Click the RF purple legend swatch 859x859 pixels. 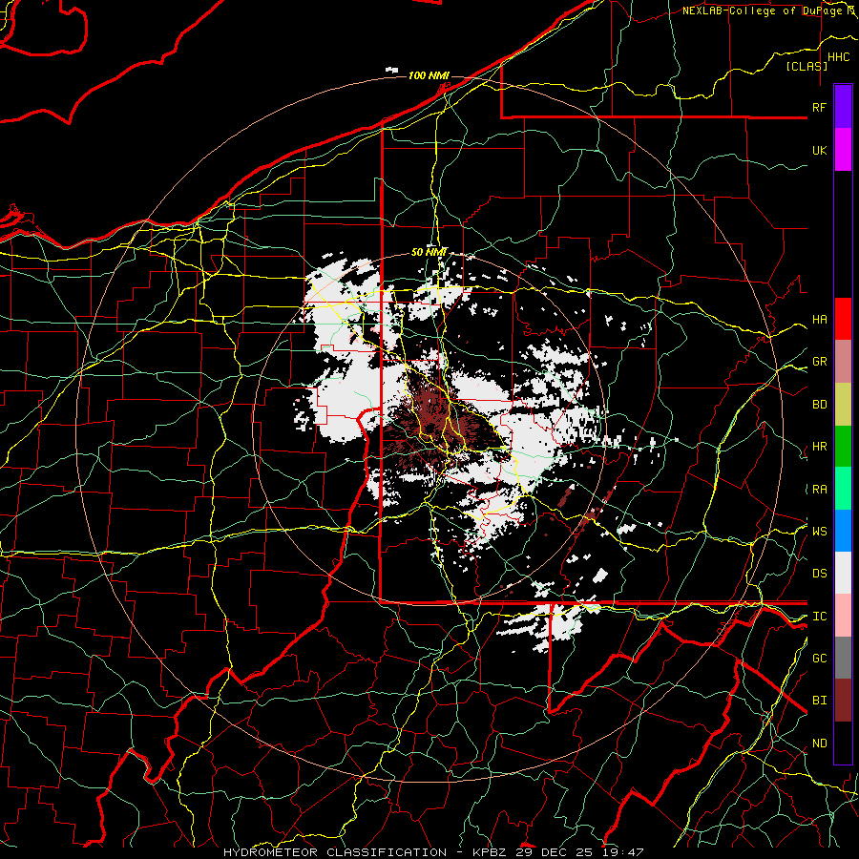coord(843,107)
